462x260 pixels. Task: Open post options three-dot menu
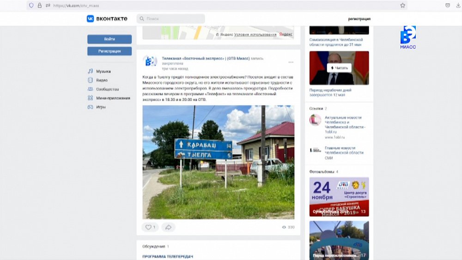291,62
